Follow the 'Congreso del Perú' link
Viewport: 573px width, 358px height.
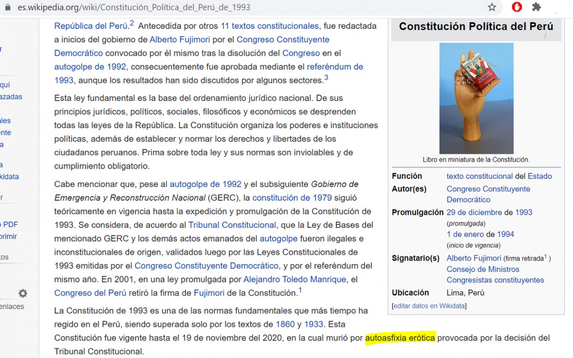pos(90,293)
